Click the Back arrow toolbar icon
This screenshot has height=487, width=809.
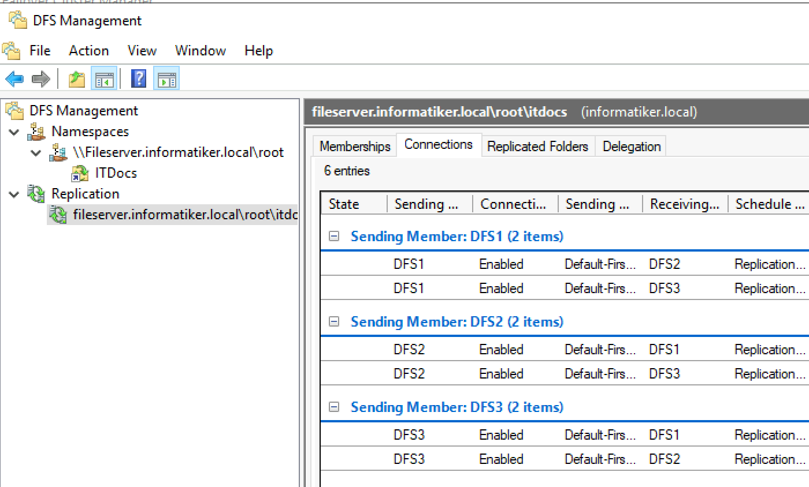click(x=14, y=79)
